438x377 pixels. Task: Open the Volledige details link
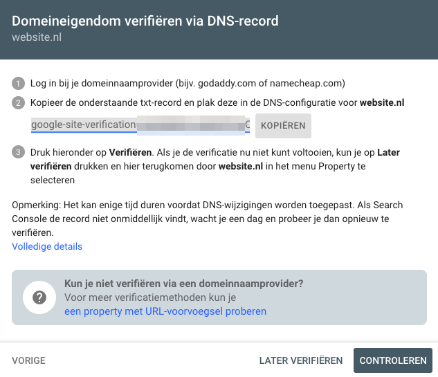pos(47,246)
